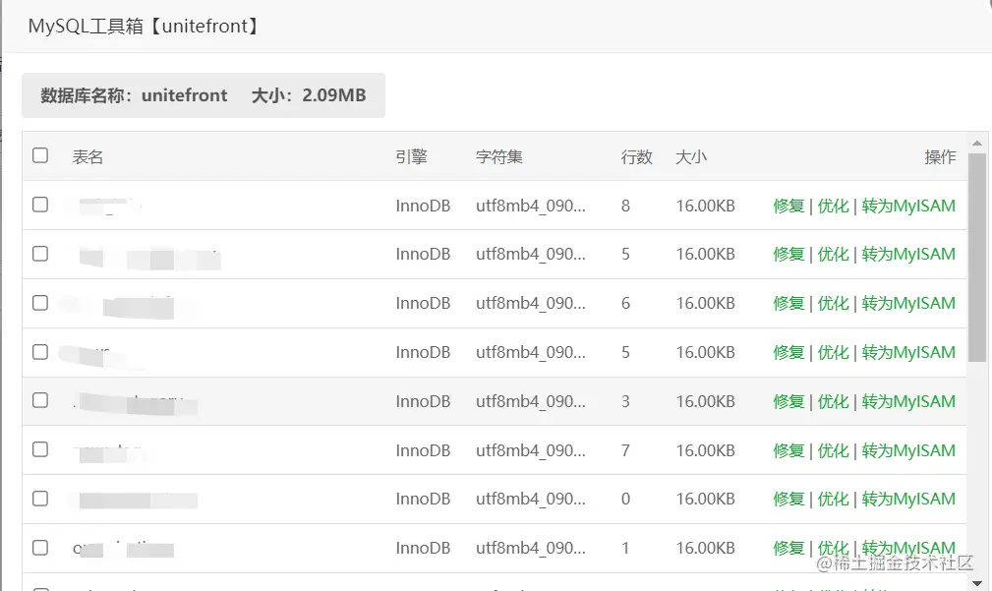Click 转为MyISAM for the 7-row table

coord(907,450)
